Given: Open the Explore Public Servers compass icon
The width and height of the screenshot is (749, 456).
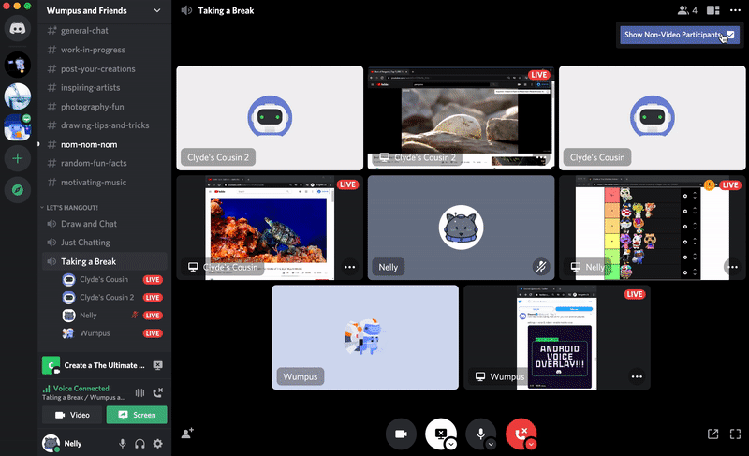Looking at the screenshot, I should [18, 191].
